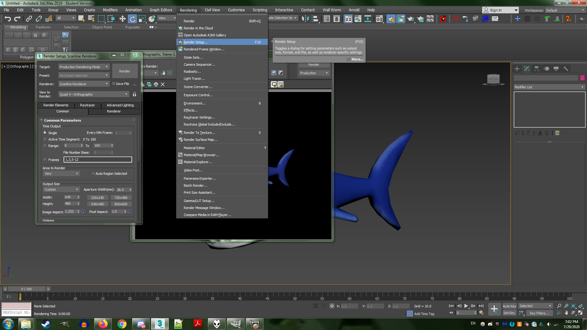
Task: Click Zoom Extents All Selected icon
Action: coord(581,306)
